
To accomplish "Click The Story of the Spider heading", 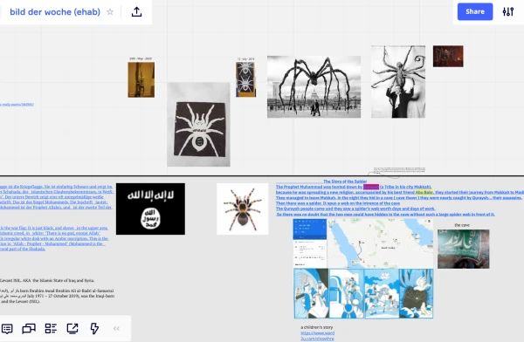I will (345, 181).
